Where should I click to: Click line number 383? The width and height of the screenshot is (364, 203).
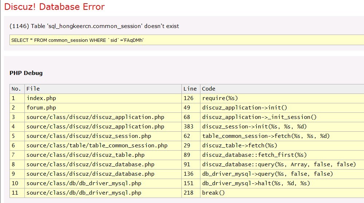click(191, 127)
